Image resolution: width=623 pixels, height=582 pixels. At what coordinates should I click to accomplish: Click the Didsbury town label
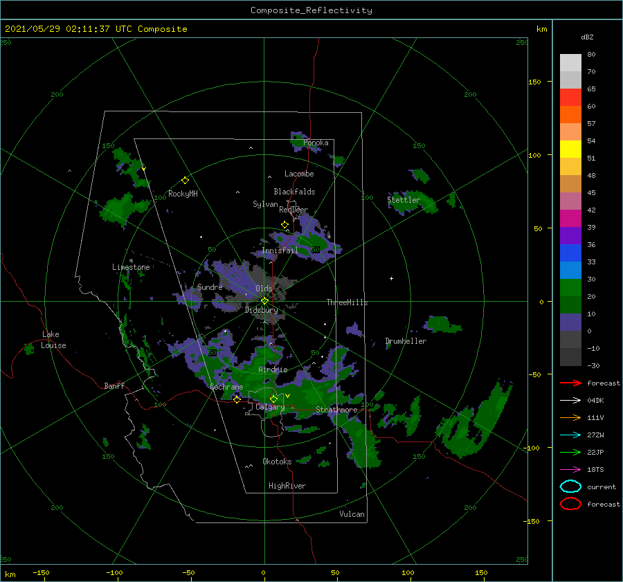click(x=262, y=310)
